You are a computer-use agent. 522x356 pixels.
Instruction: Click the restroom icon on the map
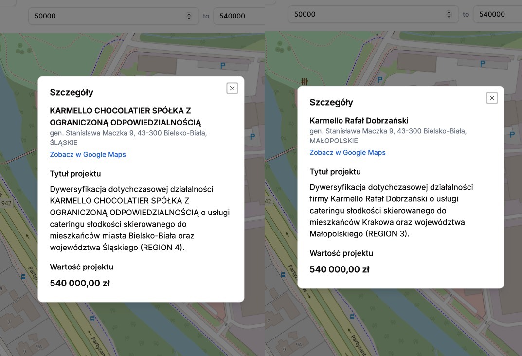305,81
